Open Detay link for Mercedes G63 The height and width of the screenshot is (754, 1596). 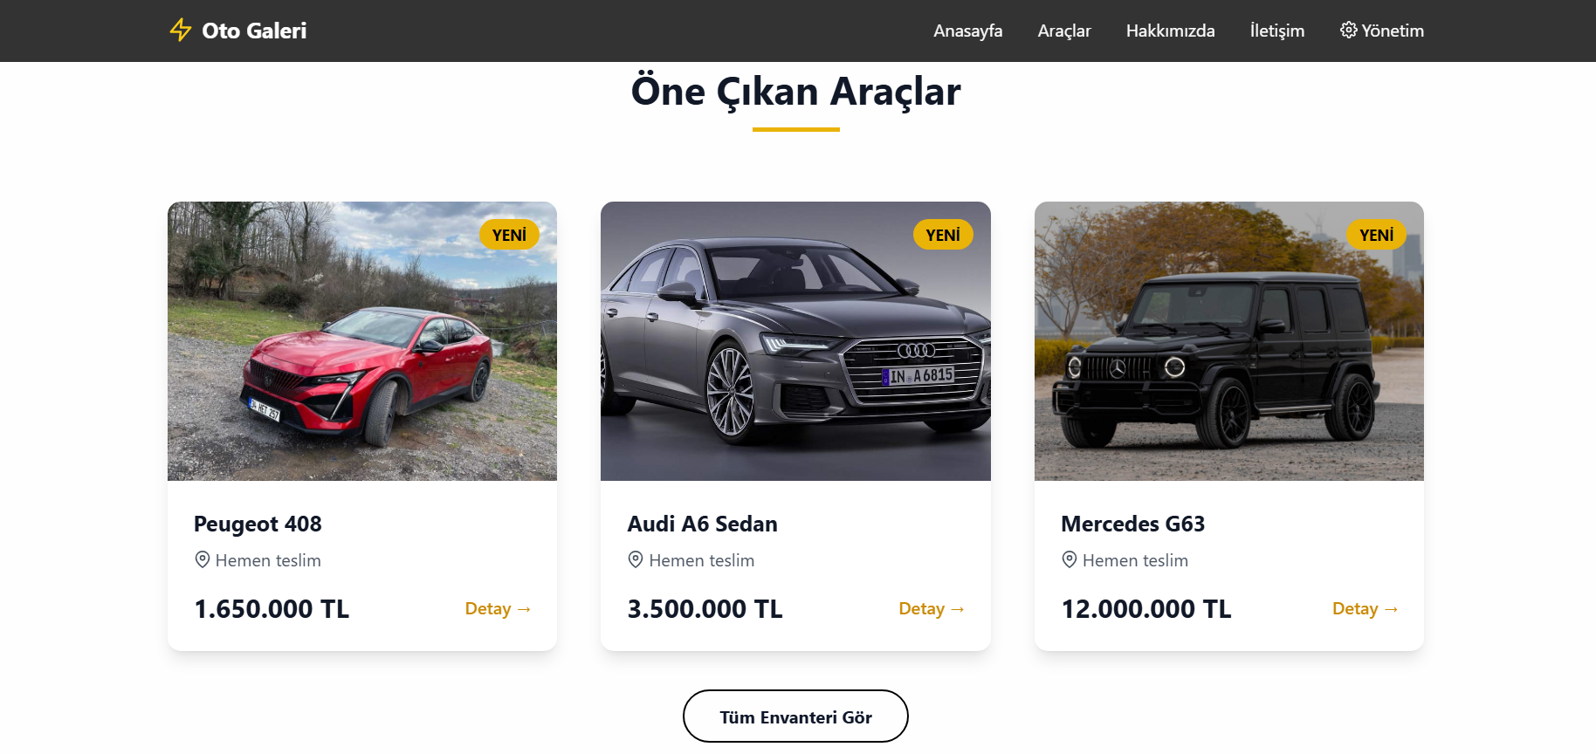(x=1365, y=608)
